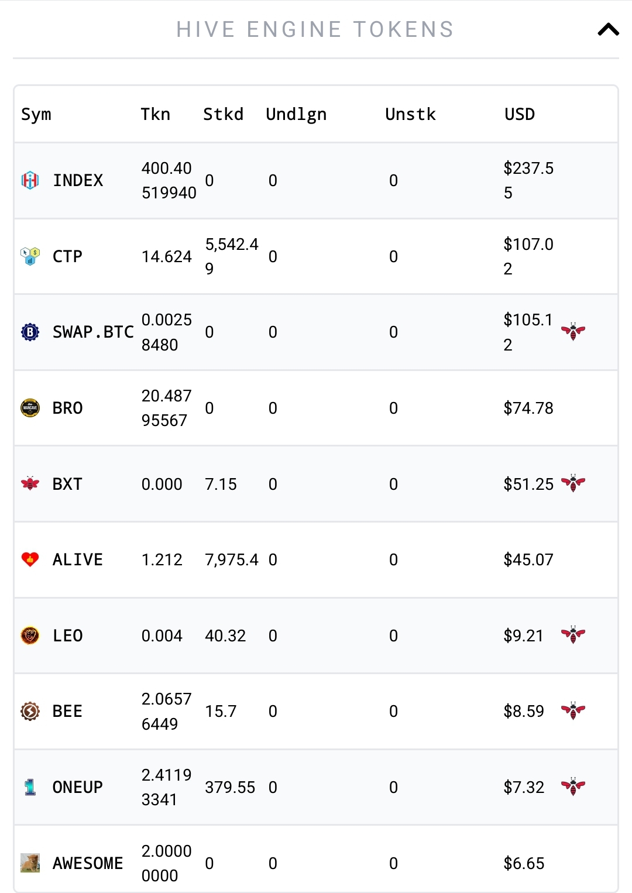Select the ALIVE token name

pos(77,560)
